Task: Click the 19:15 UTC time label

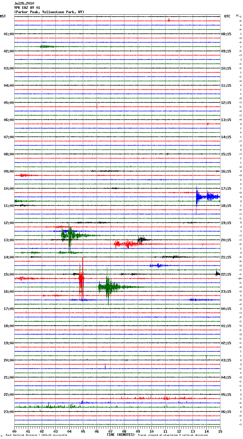Action: [x=226, y=223]
